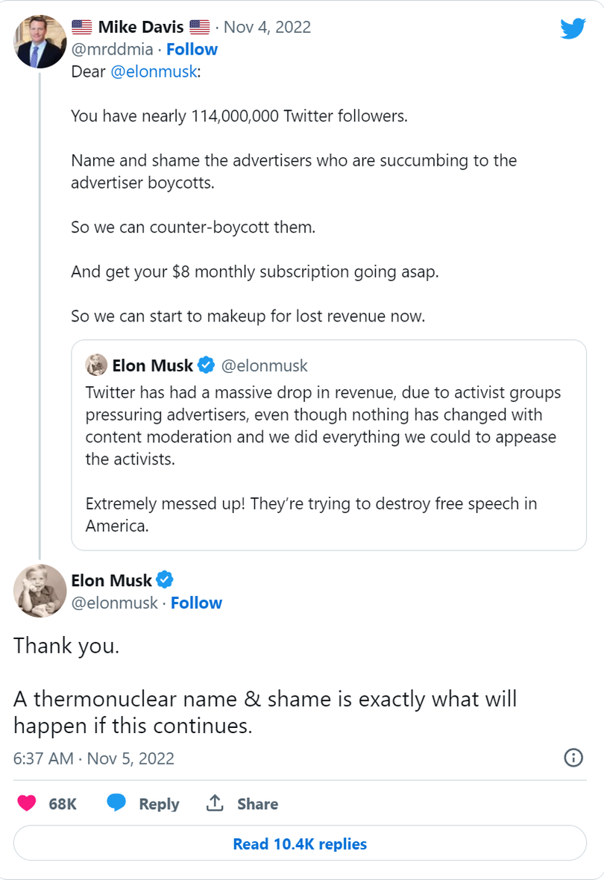The image size is (604, 880).
Task: Follow @elonmusk account
Action: tap(196, 603)
